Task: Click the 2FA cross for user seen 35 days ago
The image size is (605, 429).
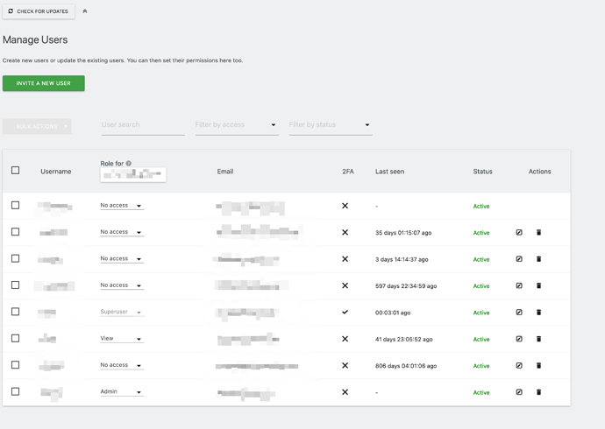Action: coord(345,232)
